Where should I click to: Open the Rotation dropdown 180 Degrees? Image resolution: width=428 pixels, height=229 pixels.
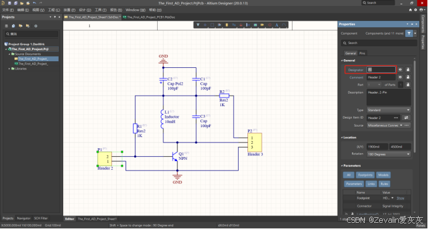click(x=388, y=154)
